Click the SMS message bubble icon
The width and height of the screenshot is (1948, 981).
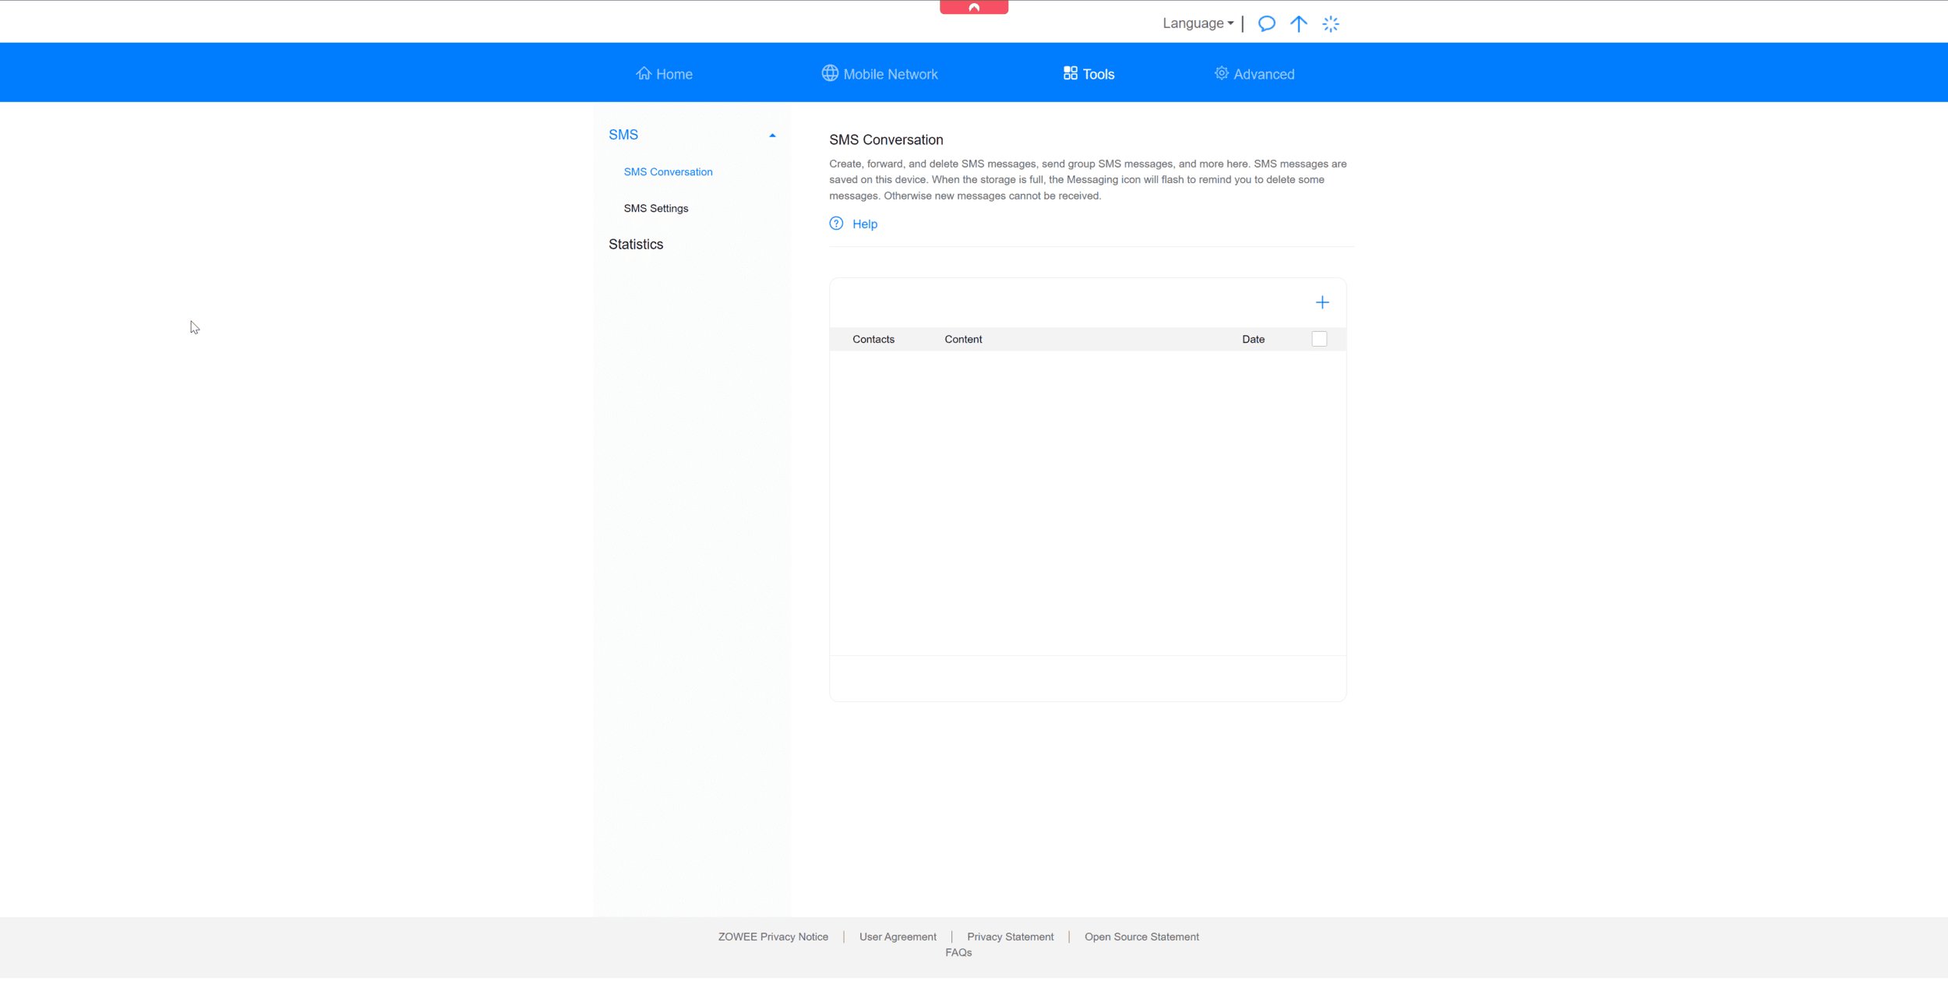(x=1266, y=23)
